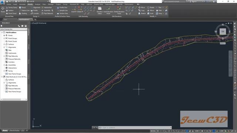Click the Profile View button
This screenshot has width=237, height=133.
click(62, 7)
